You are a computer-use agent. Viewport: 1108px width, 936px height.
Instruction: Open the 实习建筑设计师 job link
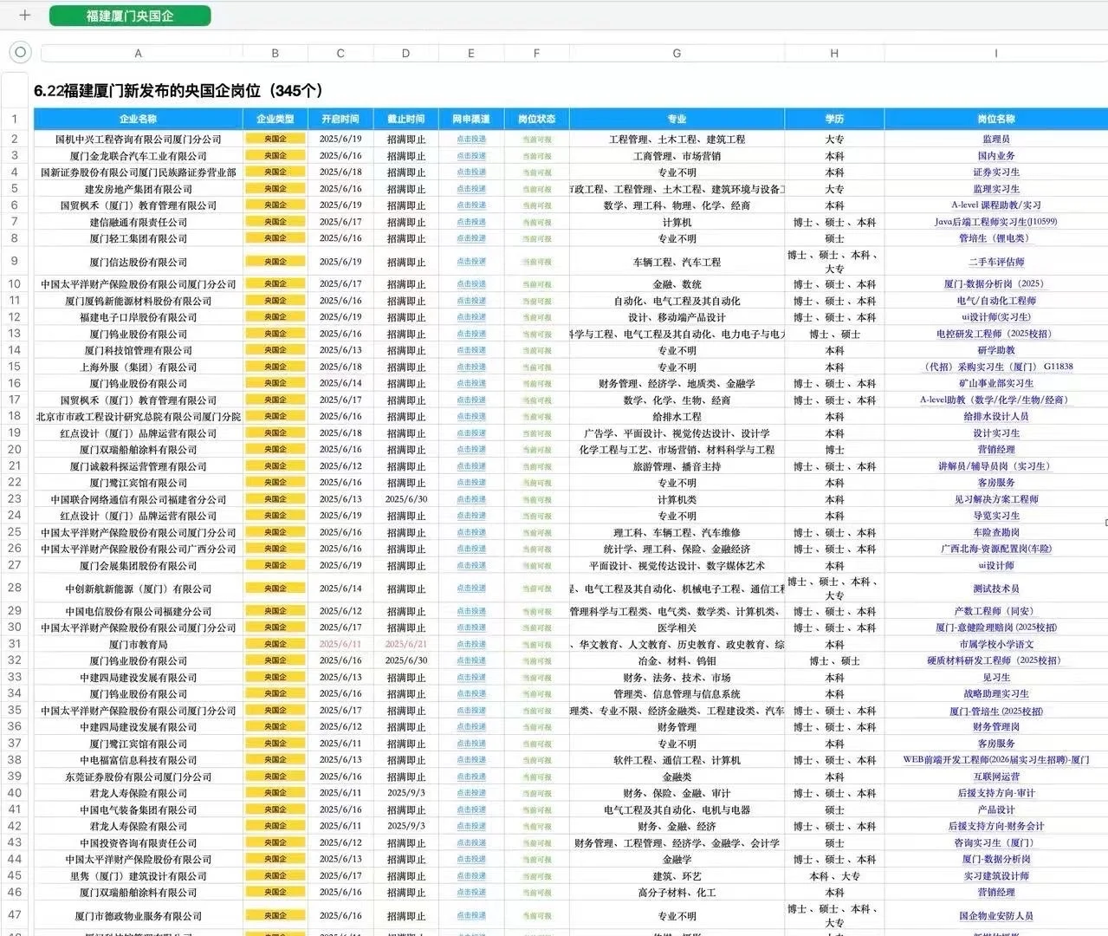tap(996, 875)
